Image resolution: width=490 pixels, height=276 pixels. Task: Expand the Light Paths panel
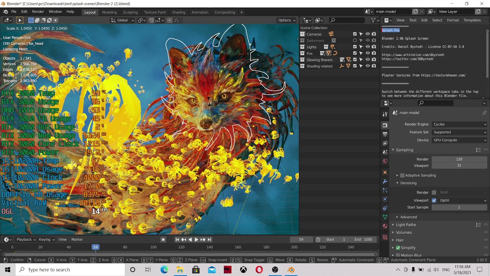pyautogui.click(x=393, y=225)
